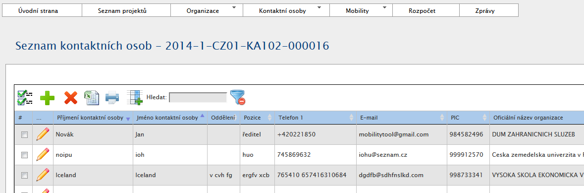Image resolution: width=584 pixels, height=193 pixels.
Task: Open add/remove columns table icon
Action: pos(134,97)
